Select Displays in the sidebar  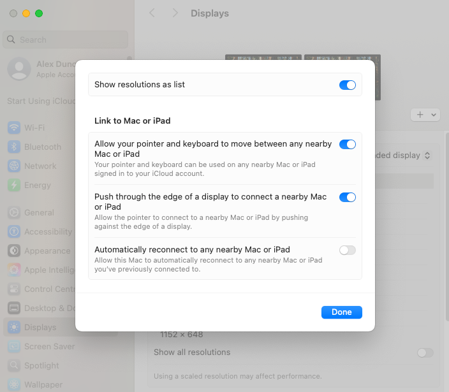click(x=40, y=328)
